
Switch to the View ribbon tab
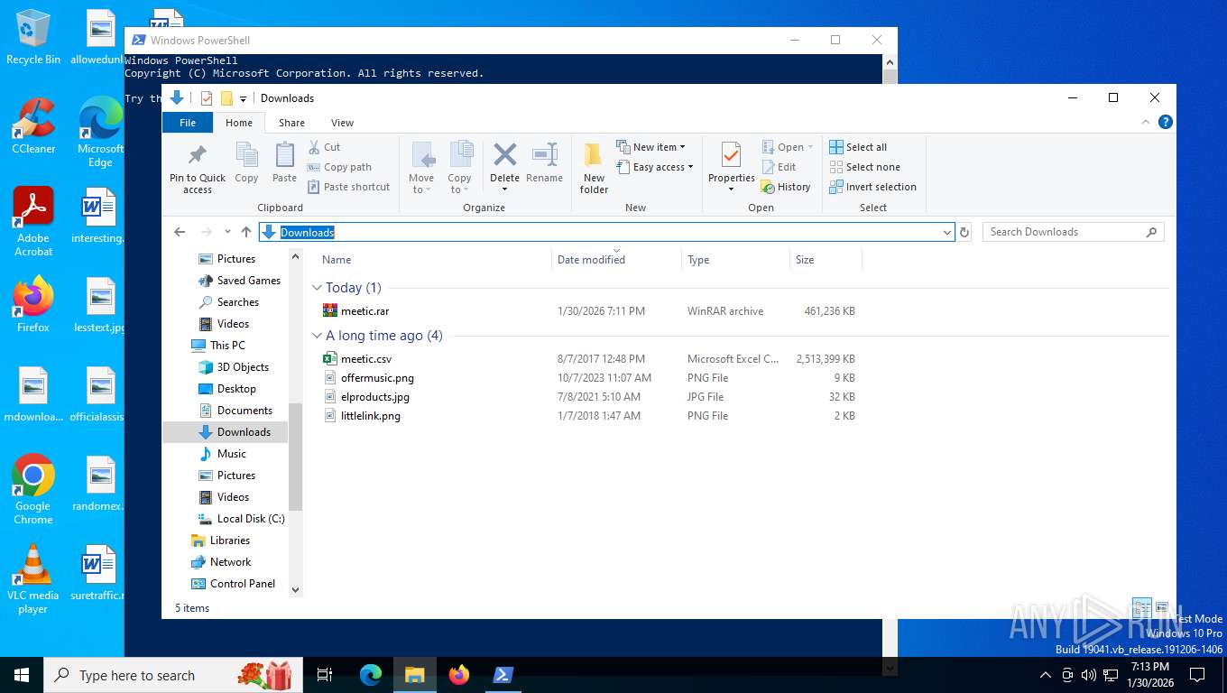342,123
